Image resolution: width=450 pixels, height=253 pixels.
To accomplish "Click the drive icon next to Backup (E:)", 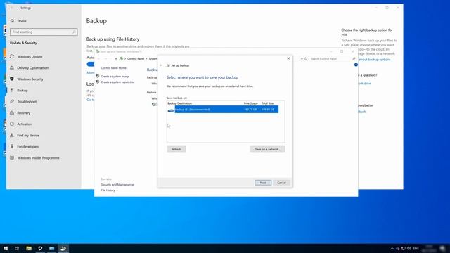I will (171, 110).
